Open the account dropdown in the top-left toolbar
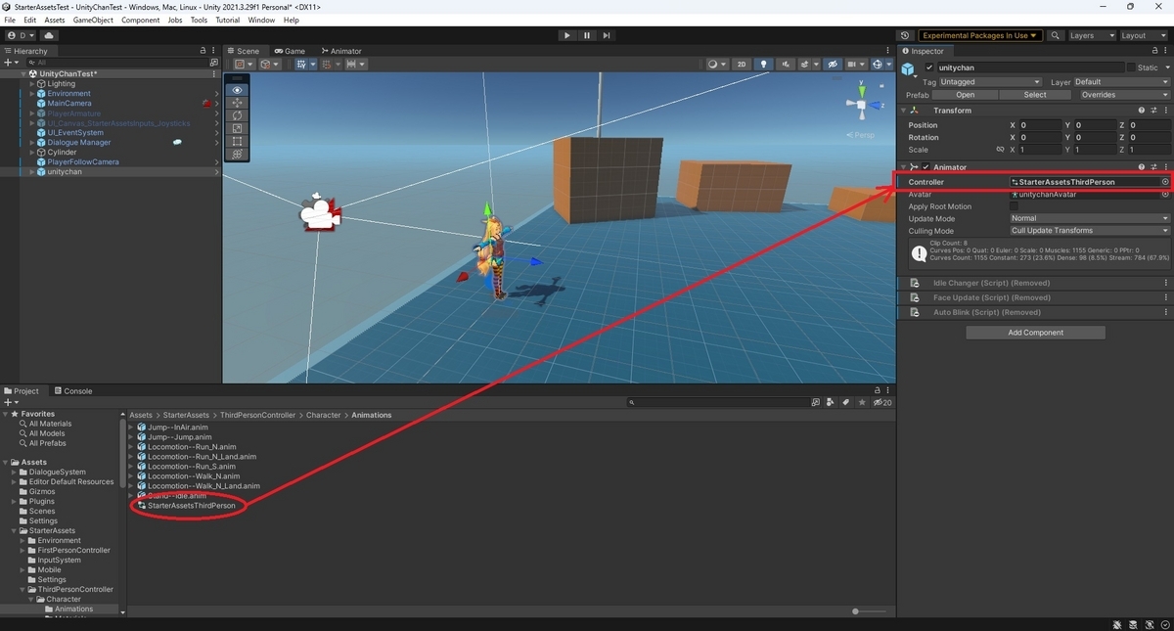 coord(21,35)
